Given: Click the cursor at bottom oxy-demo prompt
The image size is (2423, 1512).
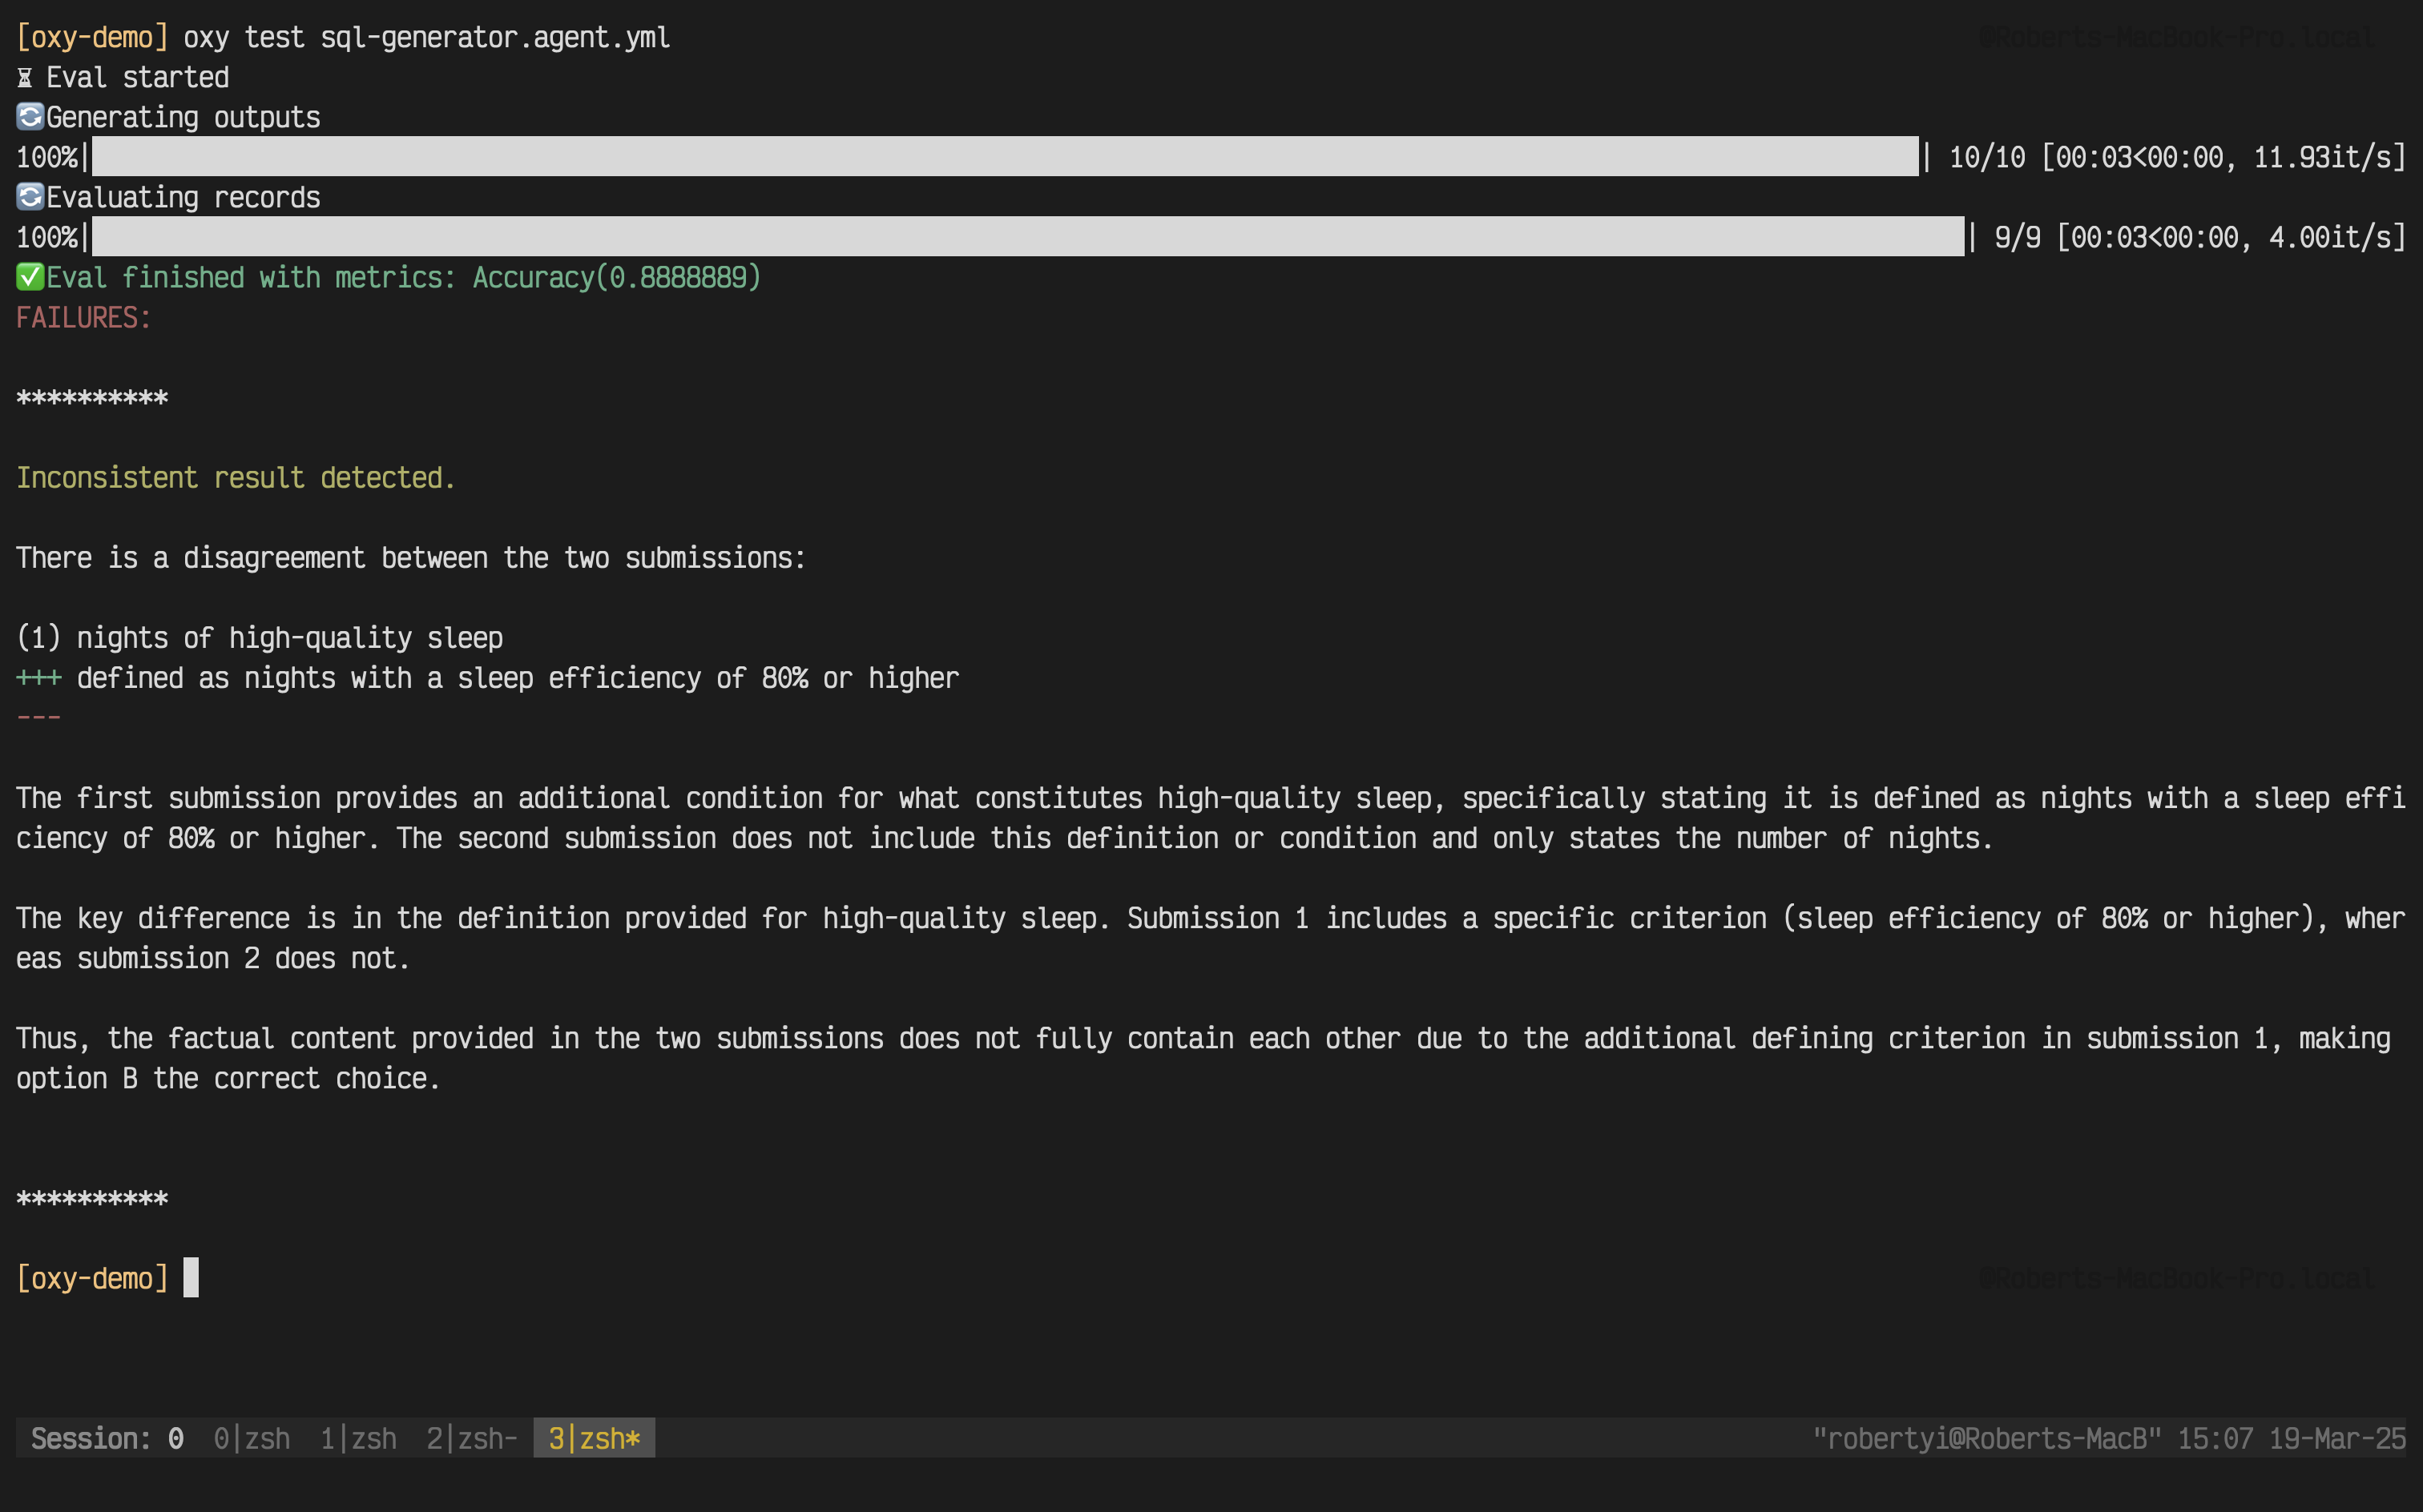Looking at the screenshot, I should pyautogui.click(x=191, y=1278).
